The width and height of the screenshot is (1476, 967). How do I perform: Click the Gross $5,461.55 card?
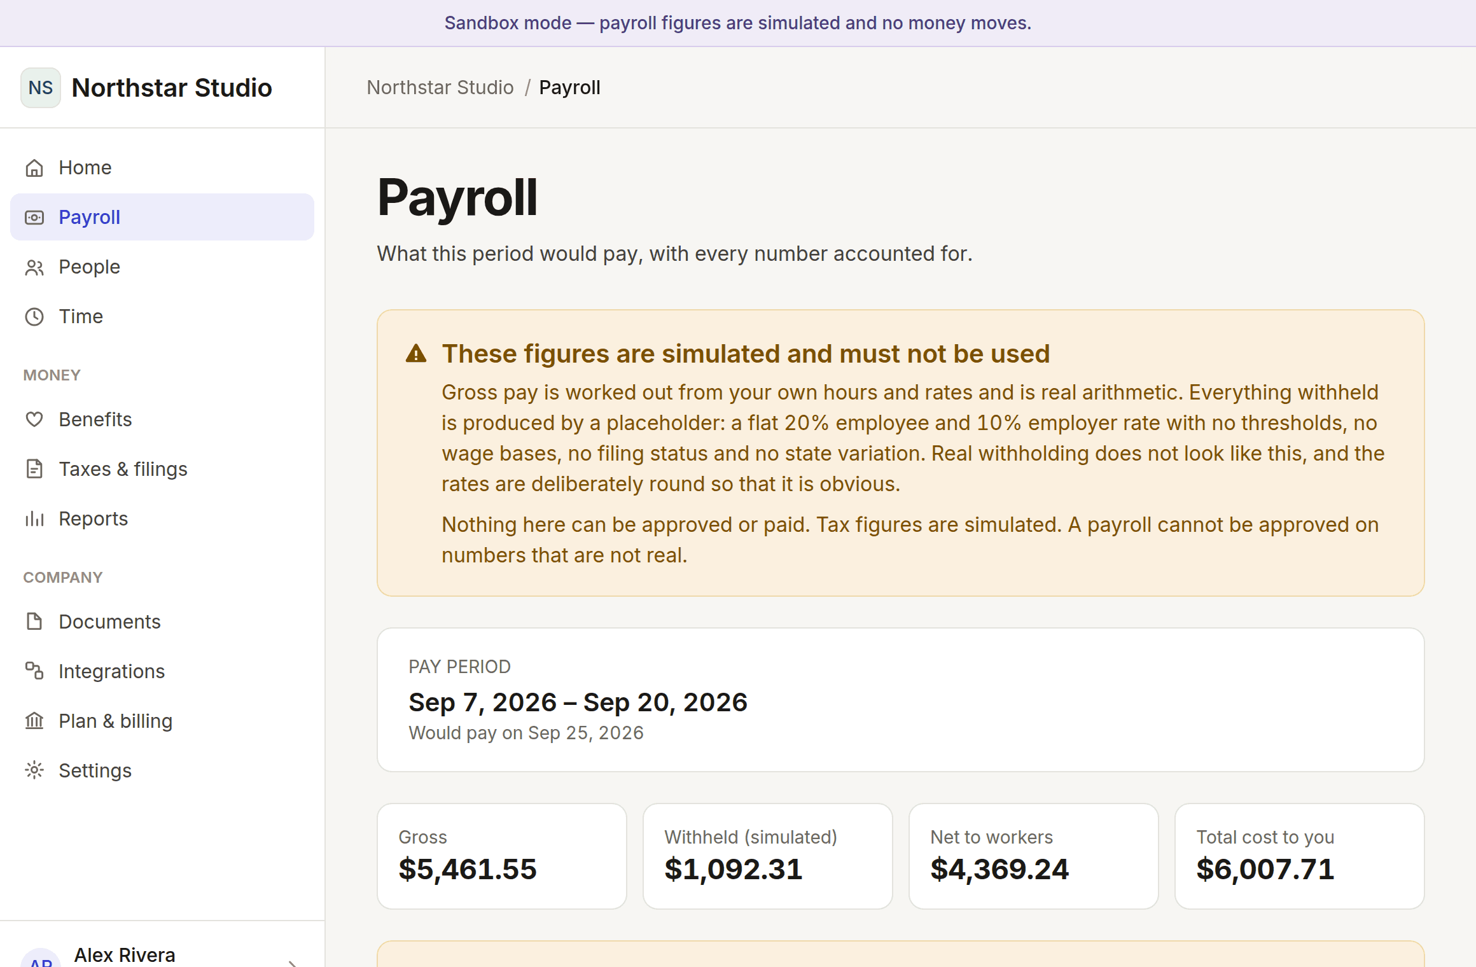tap(502, 856)
